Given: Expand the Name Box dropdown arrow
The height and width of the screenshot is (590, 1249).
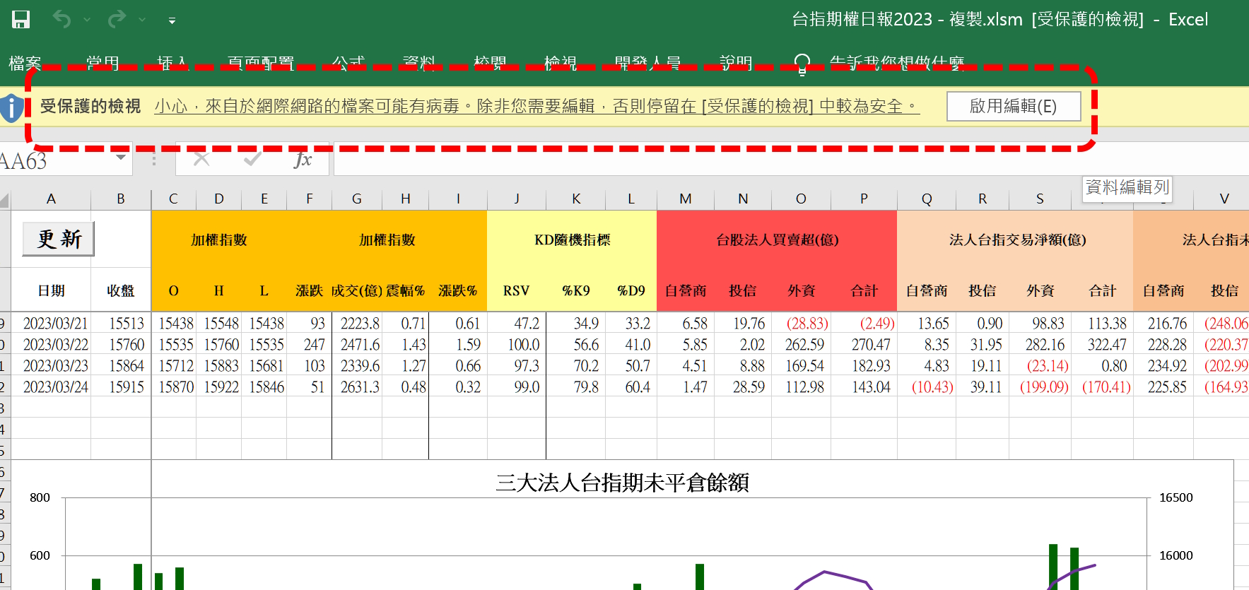Looking at the screenshot, I should click(121, 158).
